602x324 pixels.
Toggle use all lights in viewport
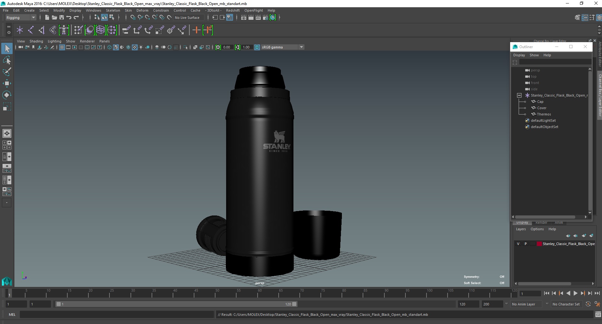tap(141, 47)
